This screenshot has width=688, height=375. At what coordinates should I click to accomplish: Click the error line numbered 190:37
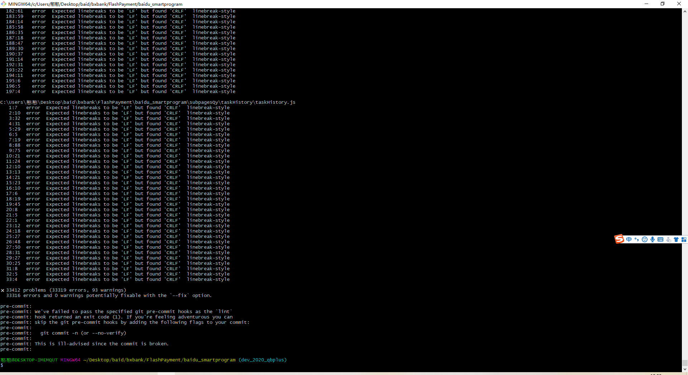tap(120, 54)
